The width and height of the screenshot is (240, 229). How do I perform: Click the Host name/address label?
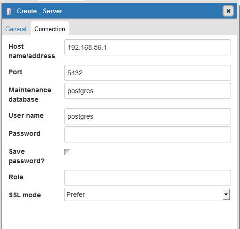(32, 51)
